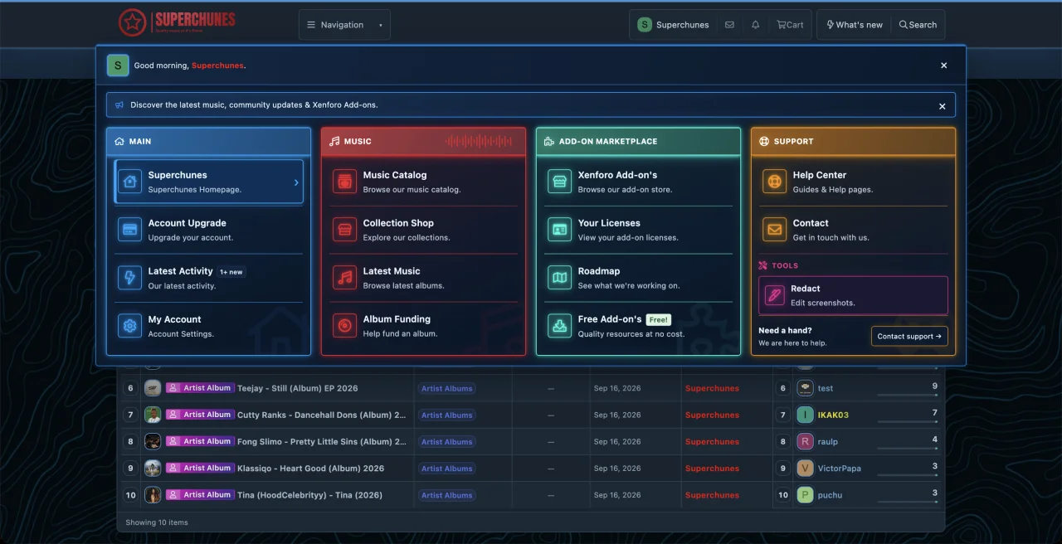Screen dimensions: 1062x544
Task: Select Your Licenses menu entry
Action: pyautogui.click(x=638, y=230)
